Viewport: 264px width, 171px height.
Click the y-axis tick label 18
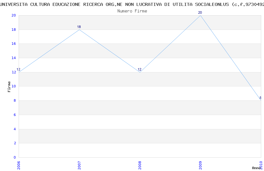(x=14, y=30)
